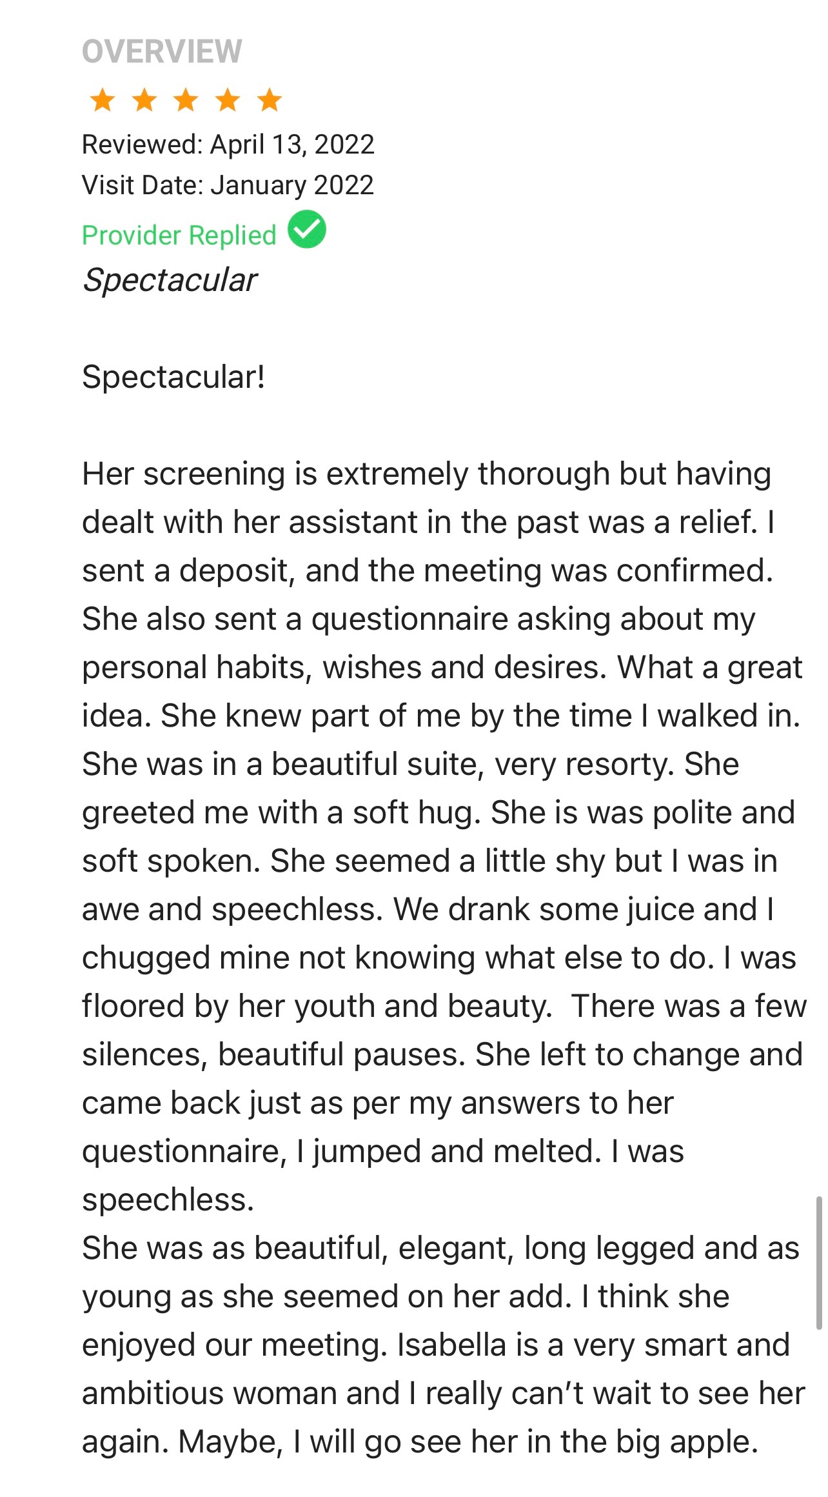
Task: Click the fifth (last) rating star
Action: (270, 101)
